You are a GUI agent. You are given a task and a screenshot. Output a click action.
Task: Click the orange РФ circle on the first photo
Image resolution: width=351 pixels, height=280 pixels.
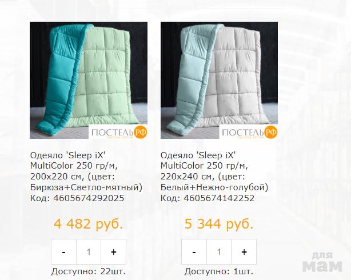(x=141, y=132)
